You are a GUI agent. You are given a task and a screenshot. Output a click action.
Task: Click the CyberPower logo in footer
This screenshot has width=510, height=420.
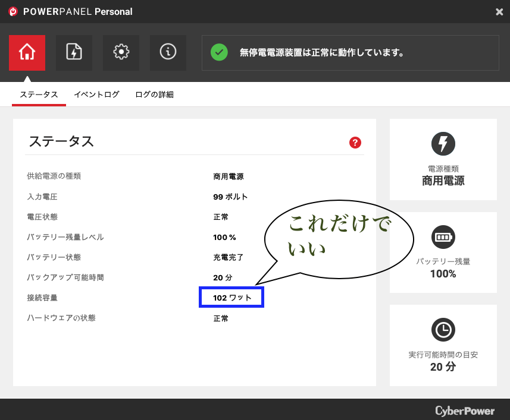[464, 410]
